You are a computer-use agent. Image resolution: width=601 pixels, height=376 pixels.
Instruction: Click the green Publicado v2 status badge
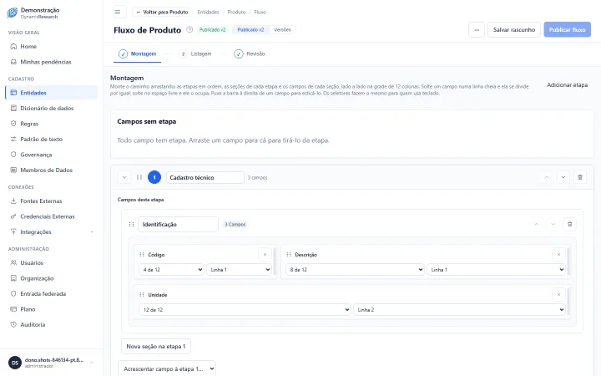[212, 29]
